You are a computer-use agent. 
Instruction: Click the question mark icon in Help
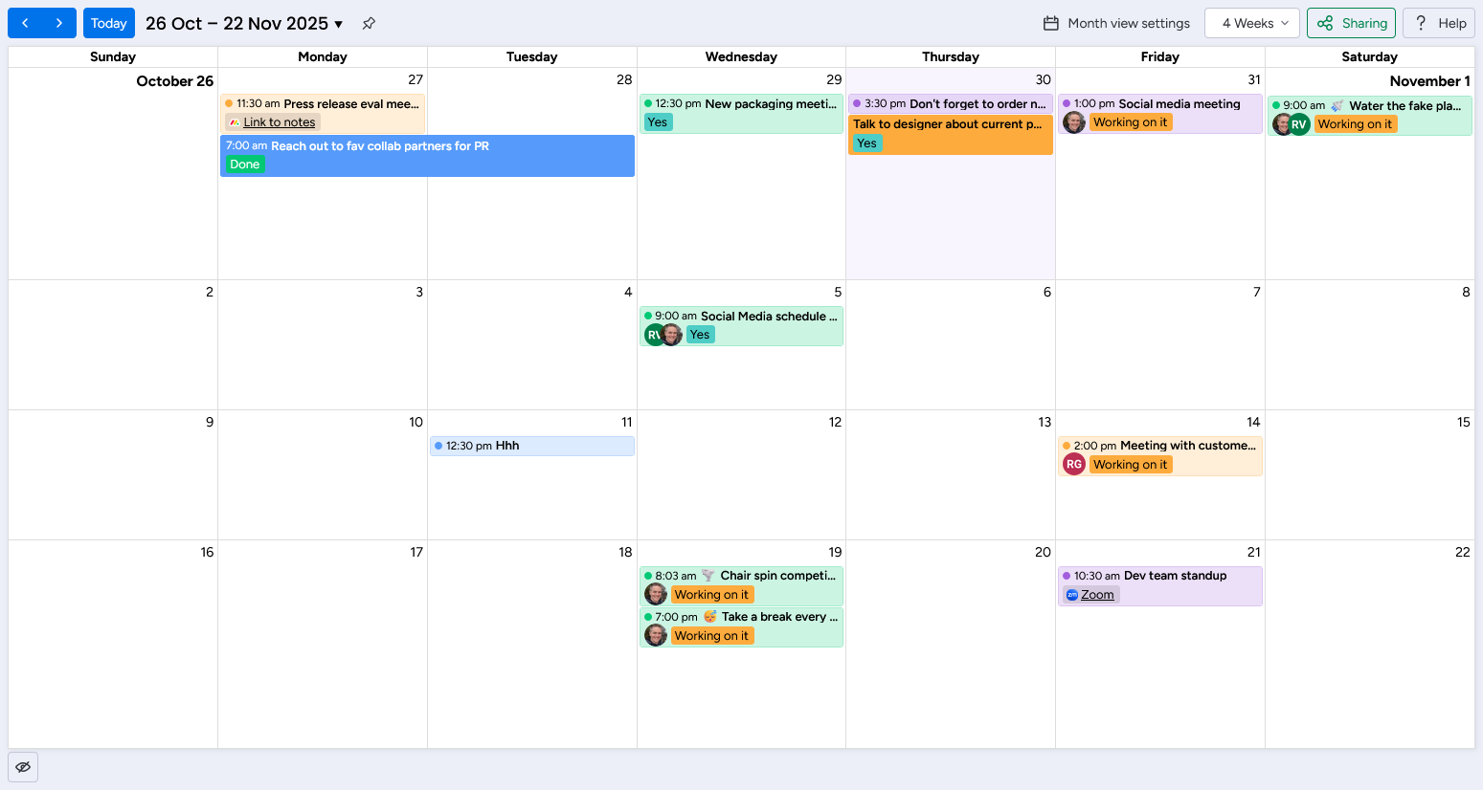coord(1419,23)
